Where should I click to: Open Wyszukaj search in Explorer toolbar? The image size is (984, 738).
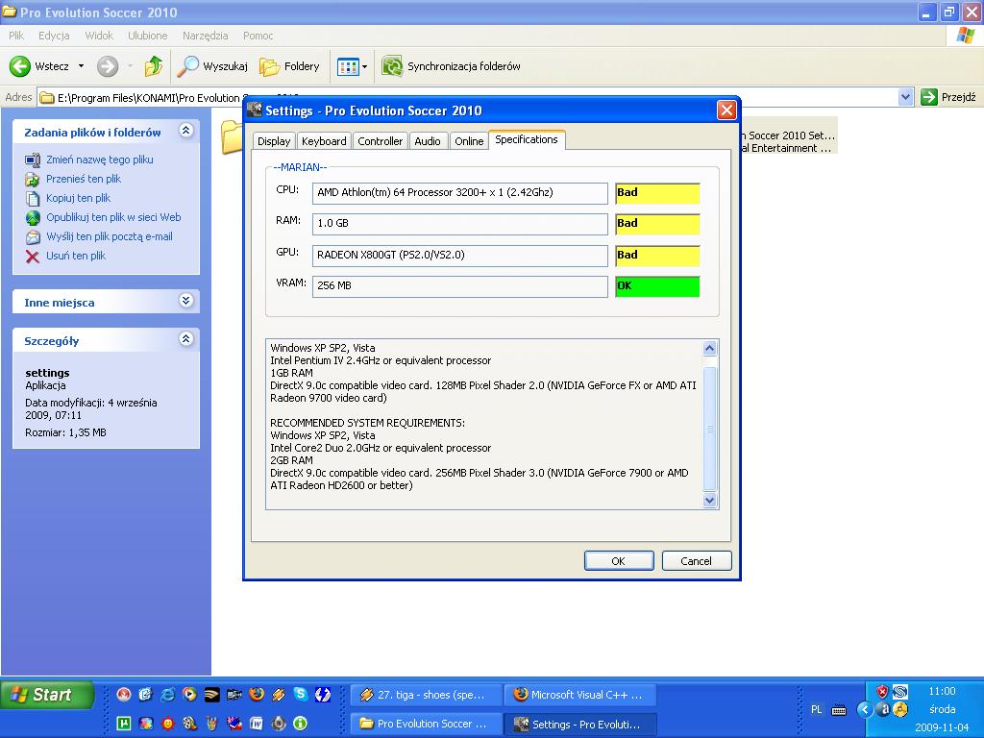(212, 66)
